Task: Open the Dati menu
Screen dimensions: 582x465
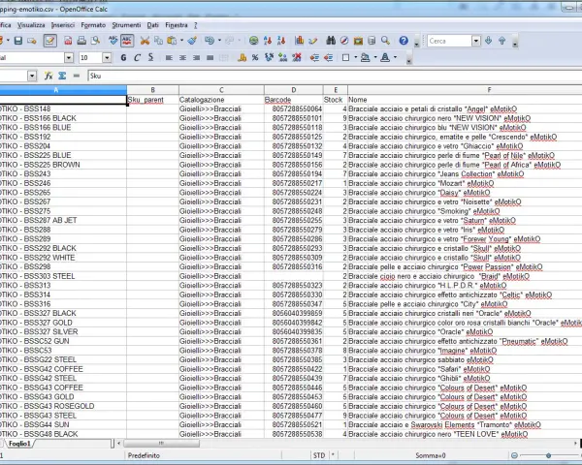Action: [x=152, y=25]
